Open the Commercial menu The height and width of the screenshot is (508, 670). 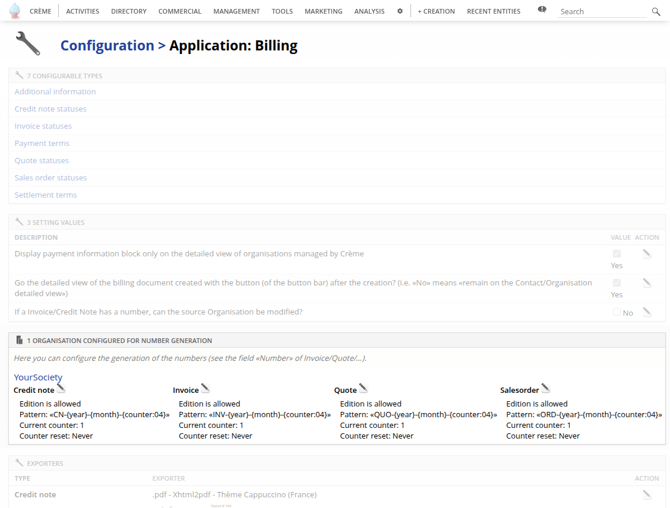180,11
